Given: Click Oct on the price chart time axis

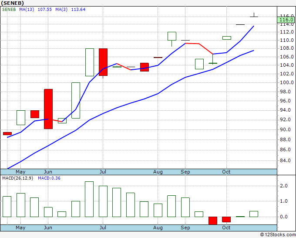Looking at the screenshot, I should point(226,172).
